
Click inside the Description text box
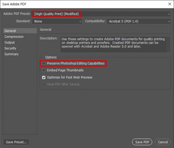[115, 44]
